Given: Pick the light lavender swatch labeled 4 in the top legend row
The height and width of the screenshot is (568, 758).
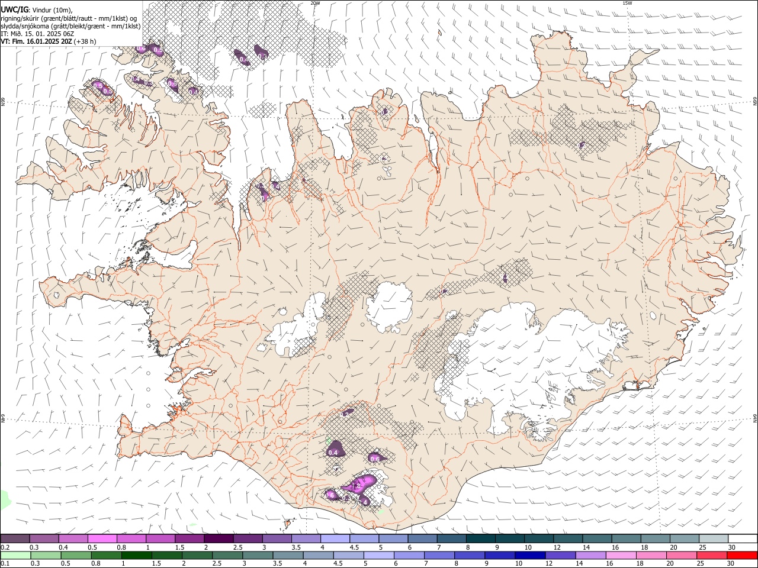Looking at the screenshot, I should [335, 538].
